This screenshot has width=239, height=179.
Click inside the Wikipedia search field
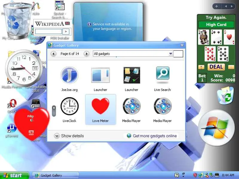48,32
